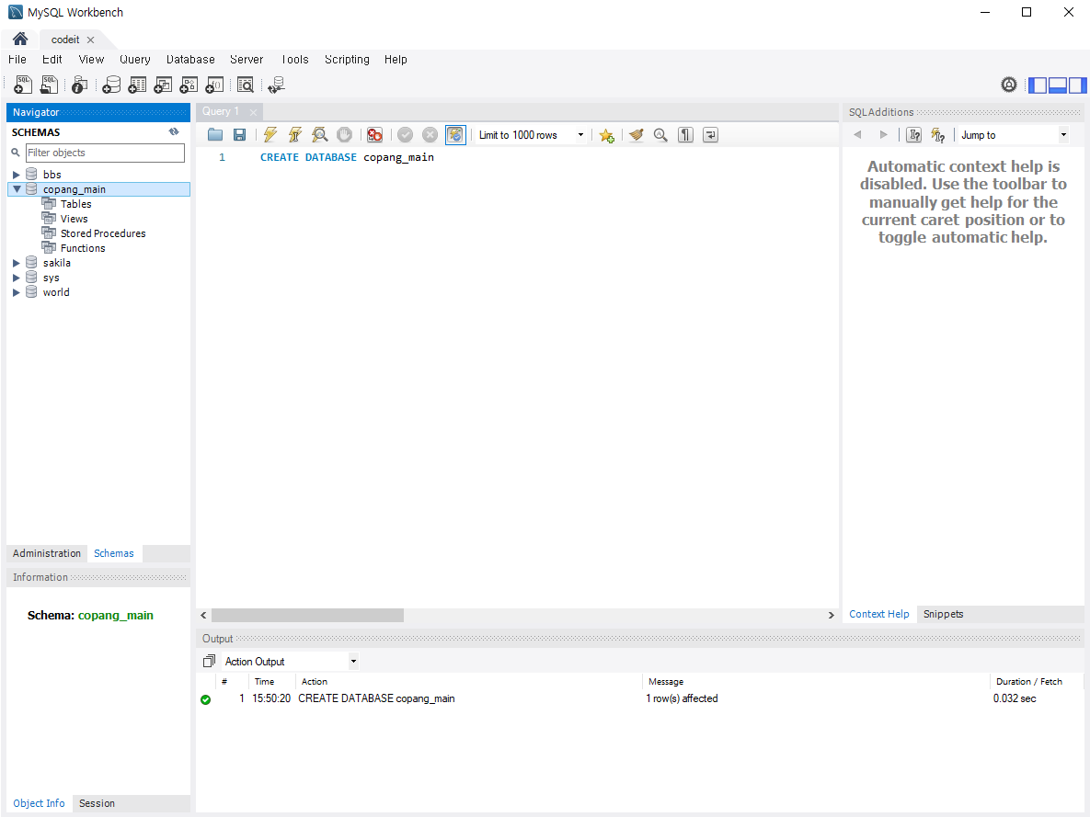Create a new SQL tab icon

(23, 85)
